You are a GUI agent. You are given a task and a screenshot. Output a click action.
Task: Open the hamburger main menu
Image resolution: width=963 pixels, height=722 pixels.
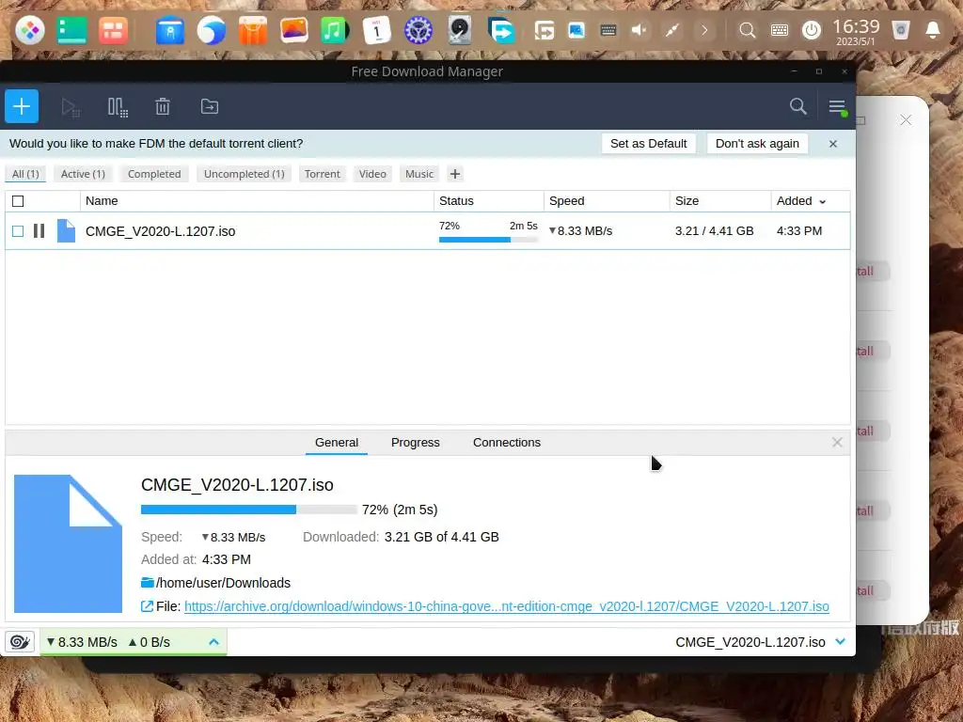(x=837, y=107)
